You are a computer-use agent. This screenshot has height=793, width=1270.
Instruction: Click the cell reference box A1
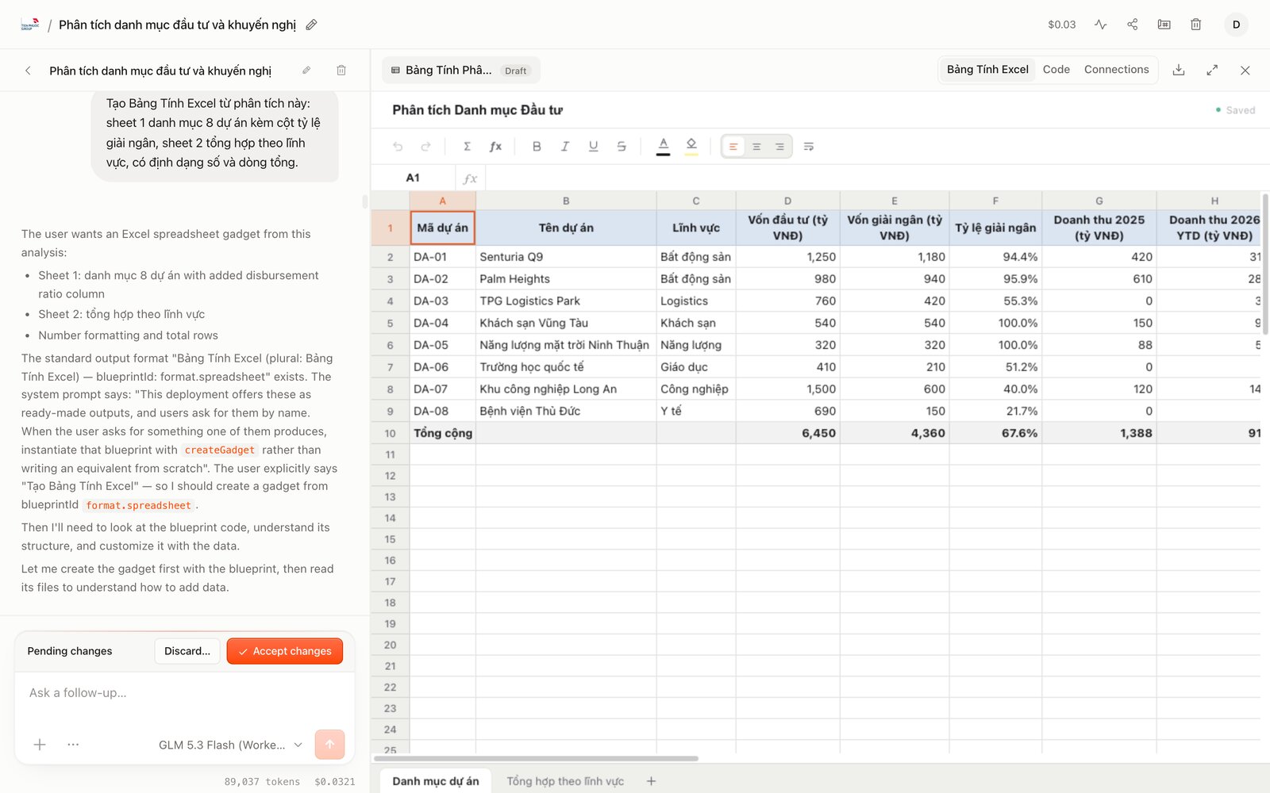[413, 178]
